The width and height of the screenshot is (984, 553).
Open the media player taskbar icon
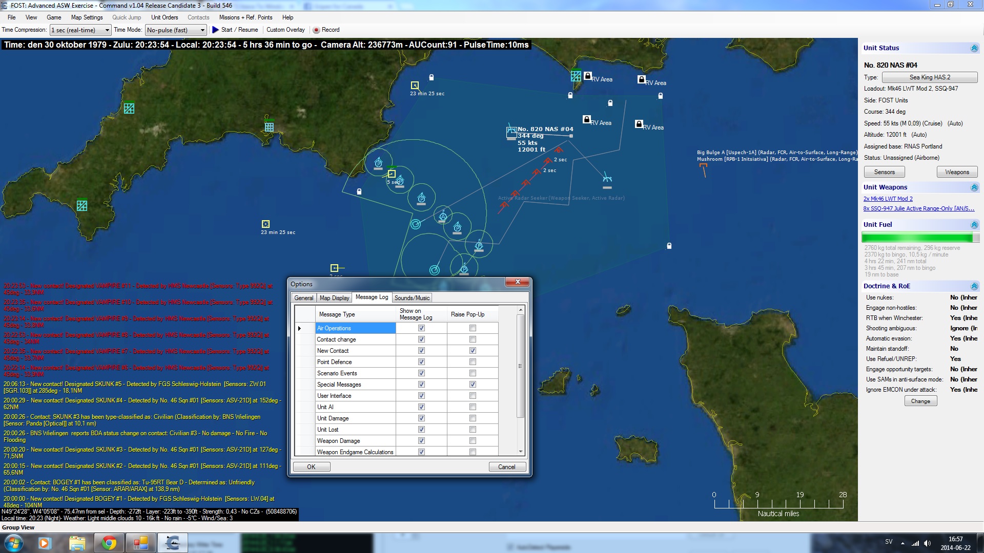[45, 543]
